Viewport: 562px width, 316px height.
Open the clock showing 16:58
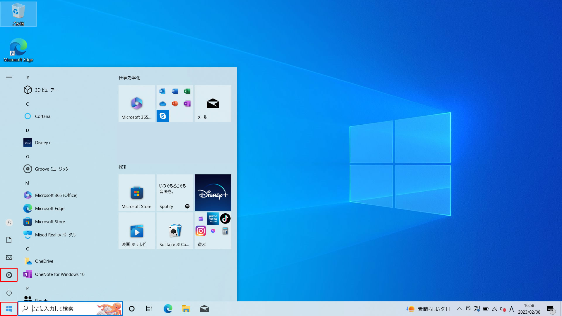[x=529, y=309]
